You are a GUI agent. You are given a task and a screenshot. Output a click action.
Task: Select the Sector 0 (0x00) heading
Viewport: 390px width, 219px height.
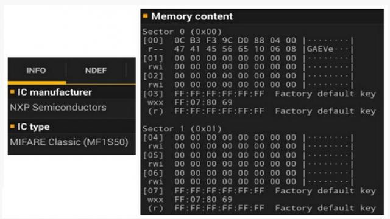coord(182,32)
